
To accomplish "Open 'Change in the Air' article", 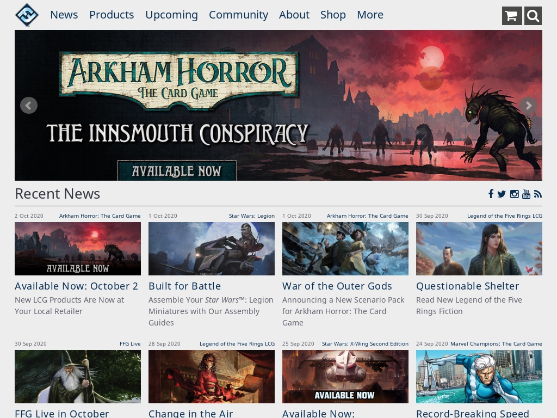I will (191, 414).
